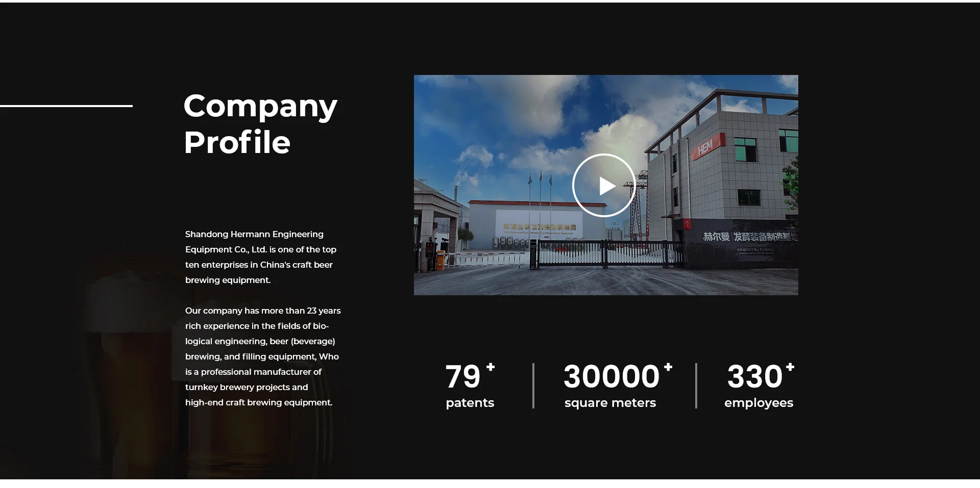Click the 30000 figure

611,377
